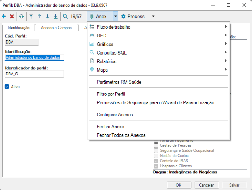Add a new record with plus icon
The image size is (252, 190).
tap(4, 16)
